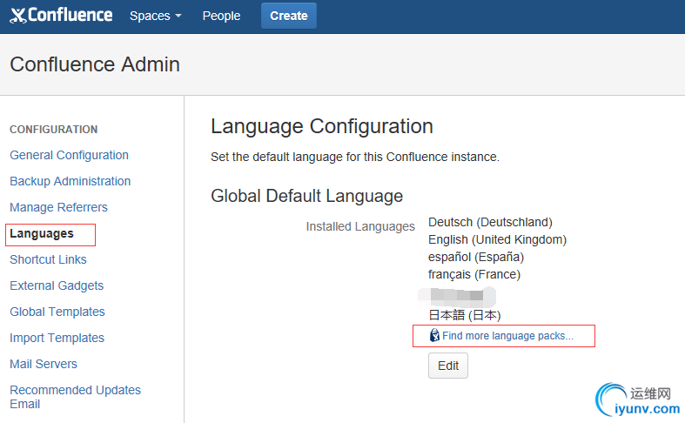Navigate to Shortcut Links
The height and width of the screenshot is (423, 685).
(x=48, y=259)
